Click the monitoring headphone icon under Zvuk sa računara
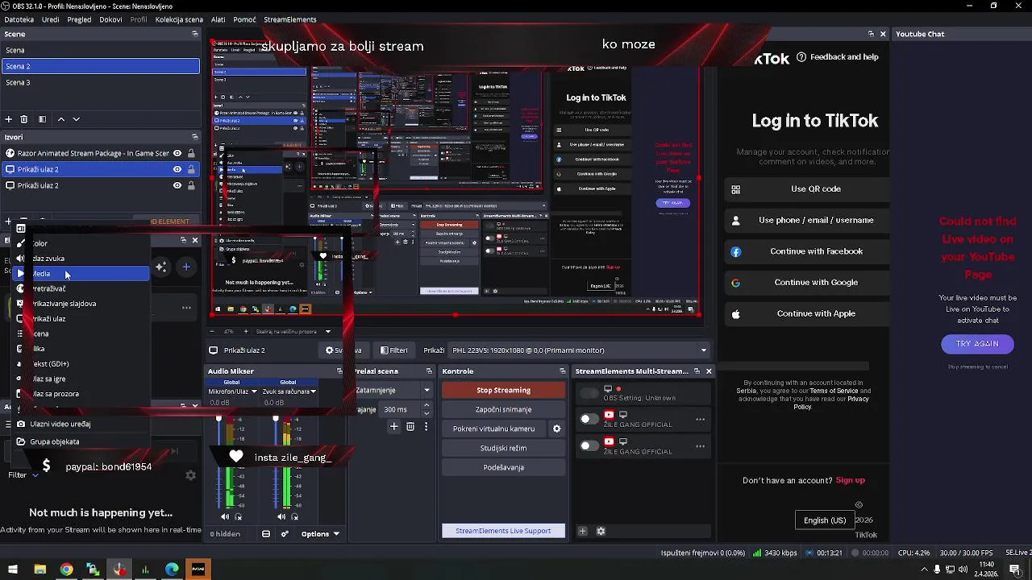 [294, 516]
